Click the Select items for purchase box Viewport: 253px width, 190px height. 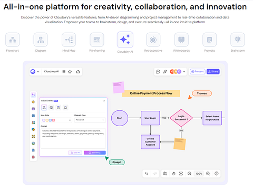point(212,118)
